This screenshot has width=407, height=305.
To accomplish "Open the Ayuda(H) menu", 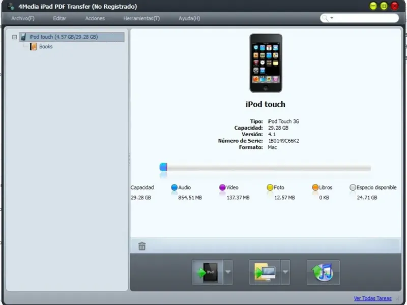I will pos(189,18).
